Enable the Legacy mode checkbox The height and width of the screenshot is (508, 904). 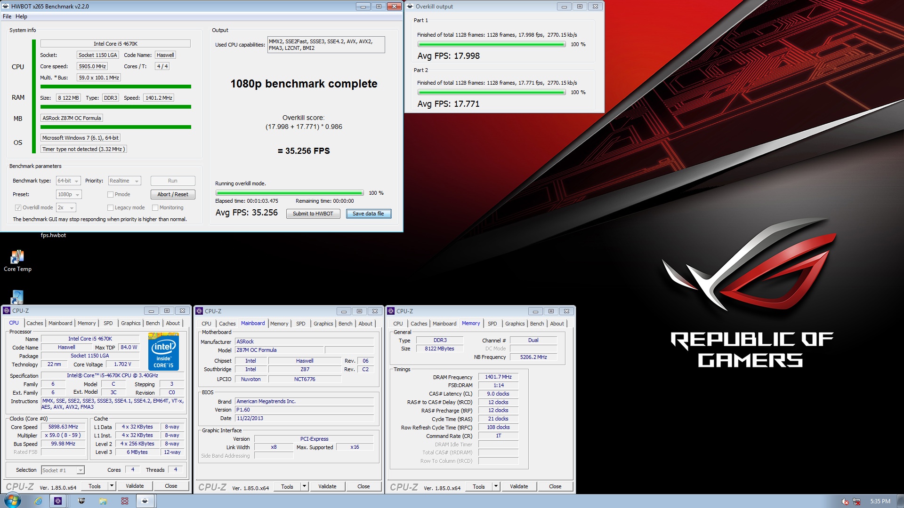110,207
